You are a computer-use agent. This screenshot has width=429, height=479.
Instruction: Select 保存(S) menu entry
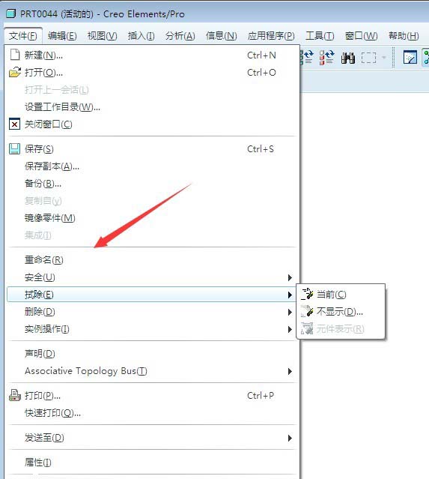tap(152, 149)
